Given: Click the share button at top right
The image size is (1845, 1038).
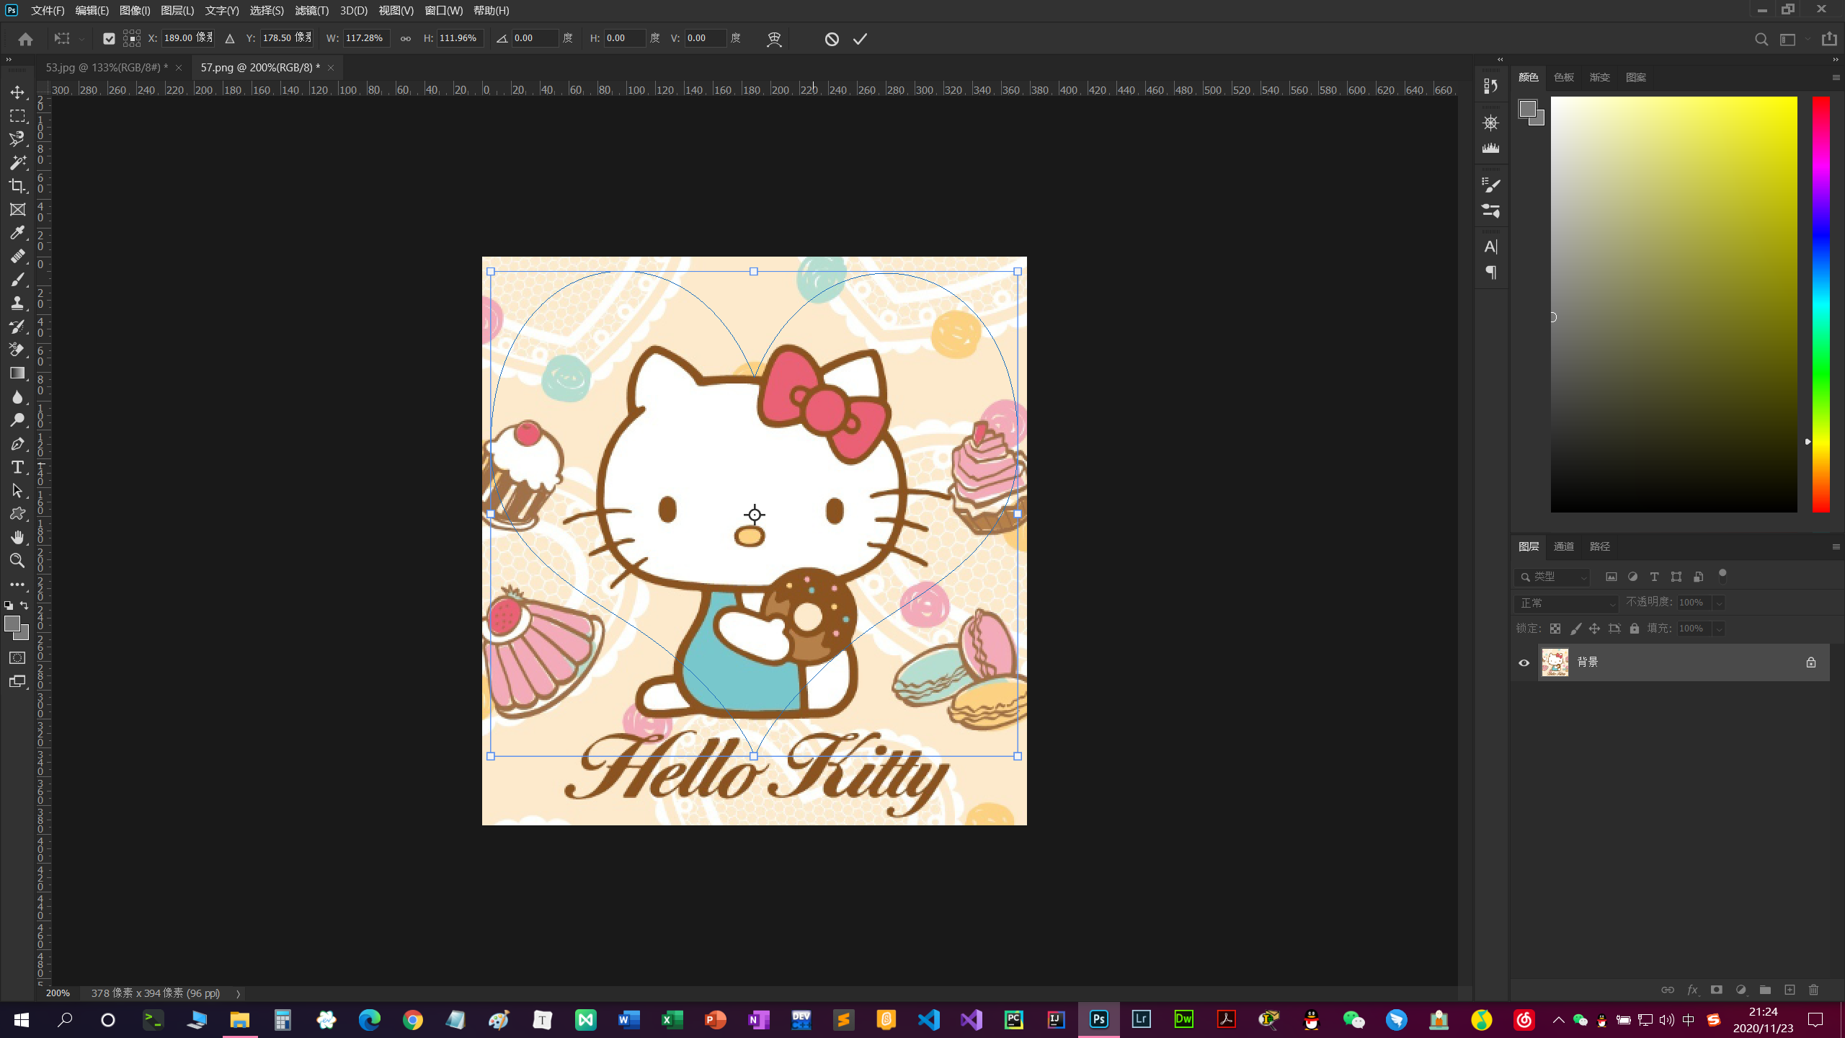Looking at the screenshot, I should (1829, 39).
